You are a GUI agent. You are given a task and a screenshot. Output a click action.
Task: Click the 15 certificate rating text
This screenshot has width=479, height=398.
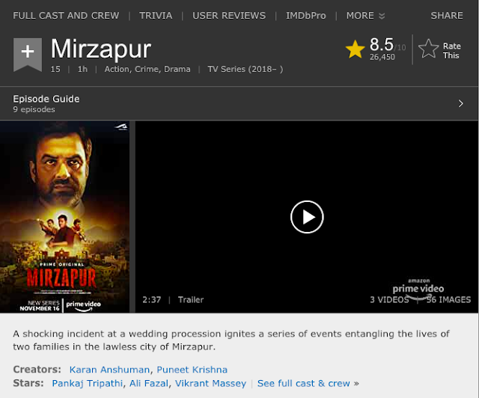(x=55, y=69)
